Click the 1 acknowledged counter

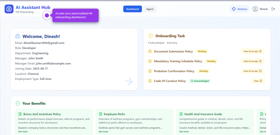(156, 43)
